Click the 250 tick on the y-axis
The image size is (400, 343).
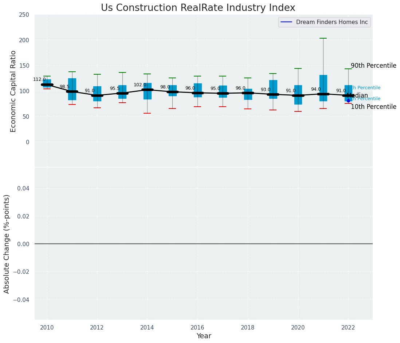[24, 15]
